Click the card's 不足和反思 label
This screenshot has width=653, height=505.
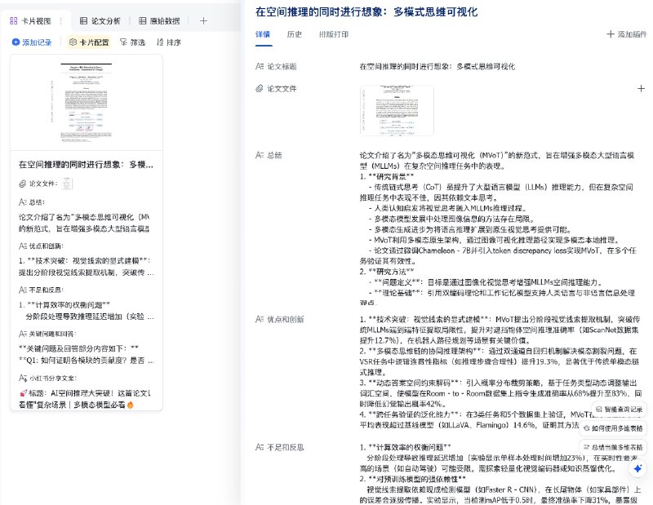[x=42, y=290]
